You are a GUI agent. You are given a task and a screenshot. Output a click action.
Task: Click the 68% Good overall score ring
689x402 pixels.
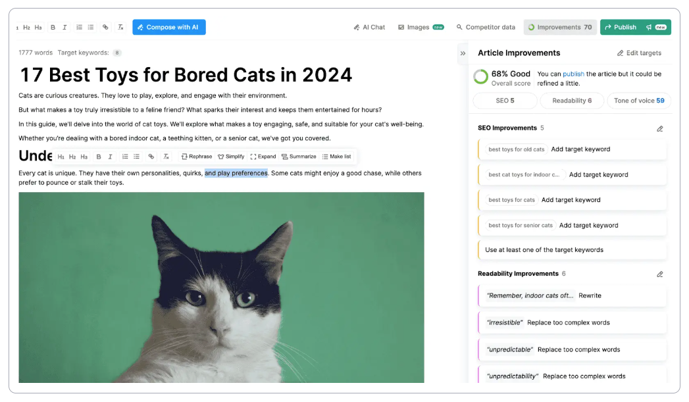click(480, 77)
